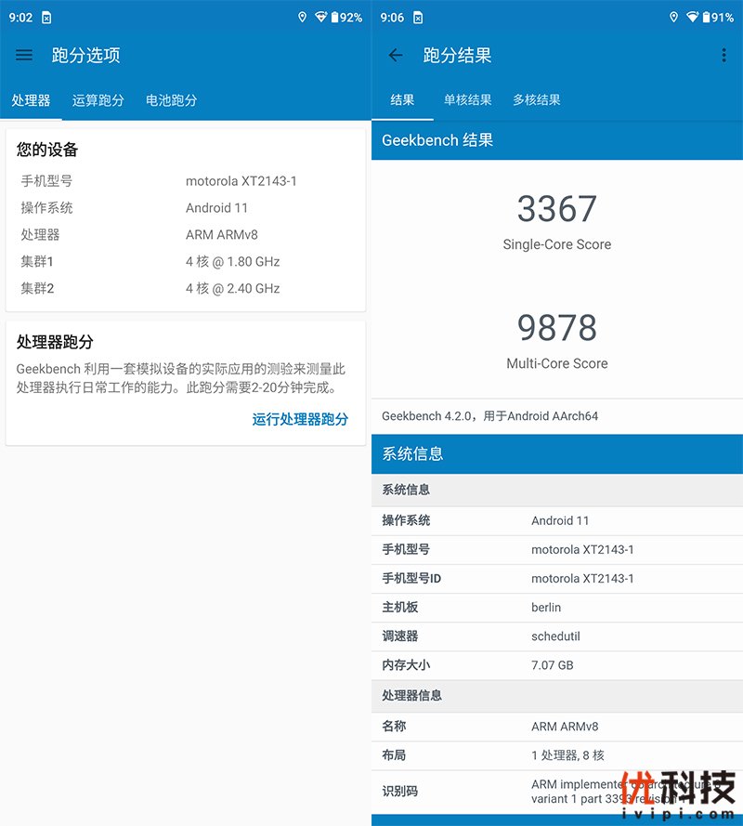The height and width of the screenshot is (826, 743).
Task: Tap the battery icon showing 91%
Action: pyautogui.click(x=706, y=18)
